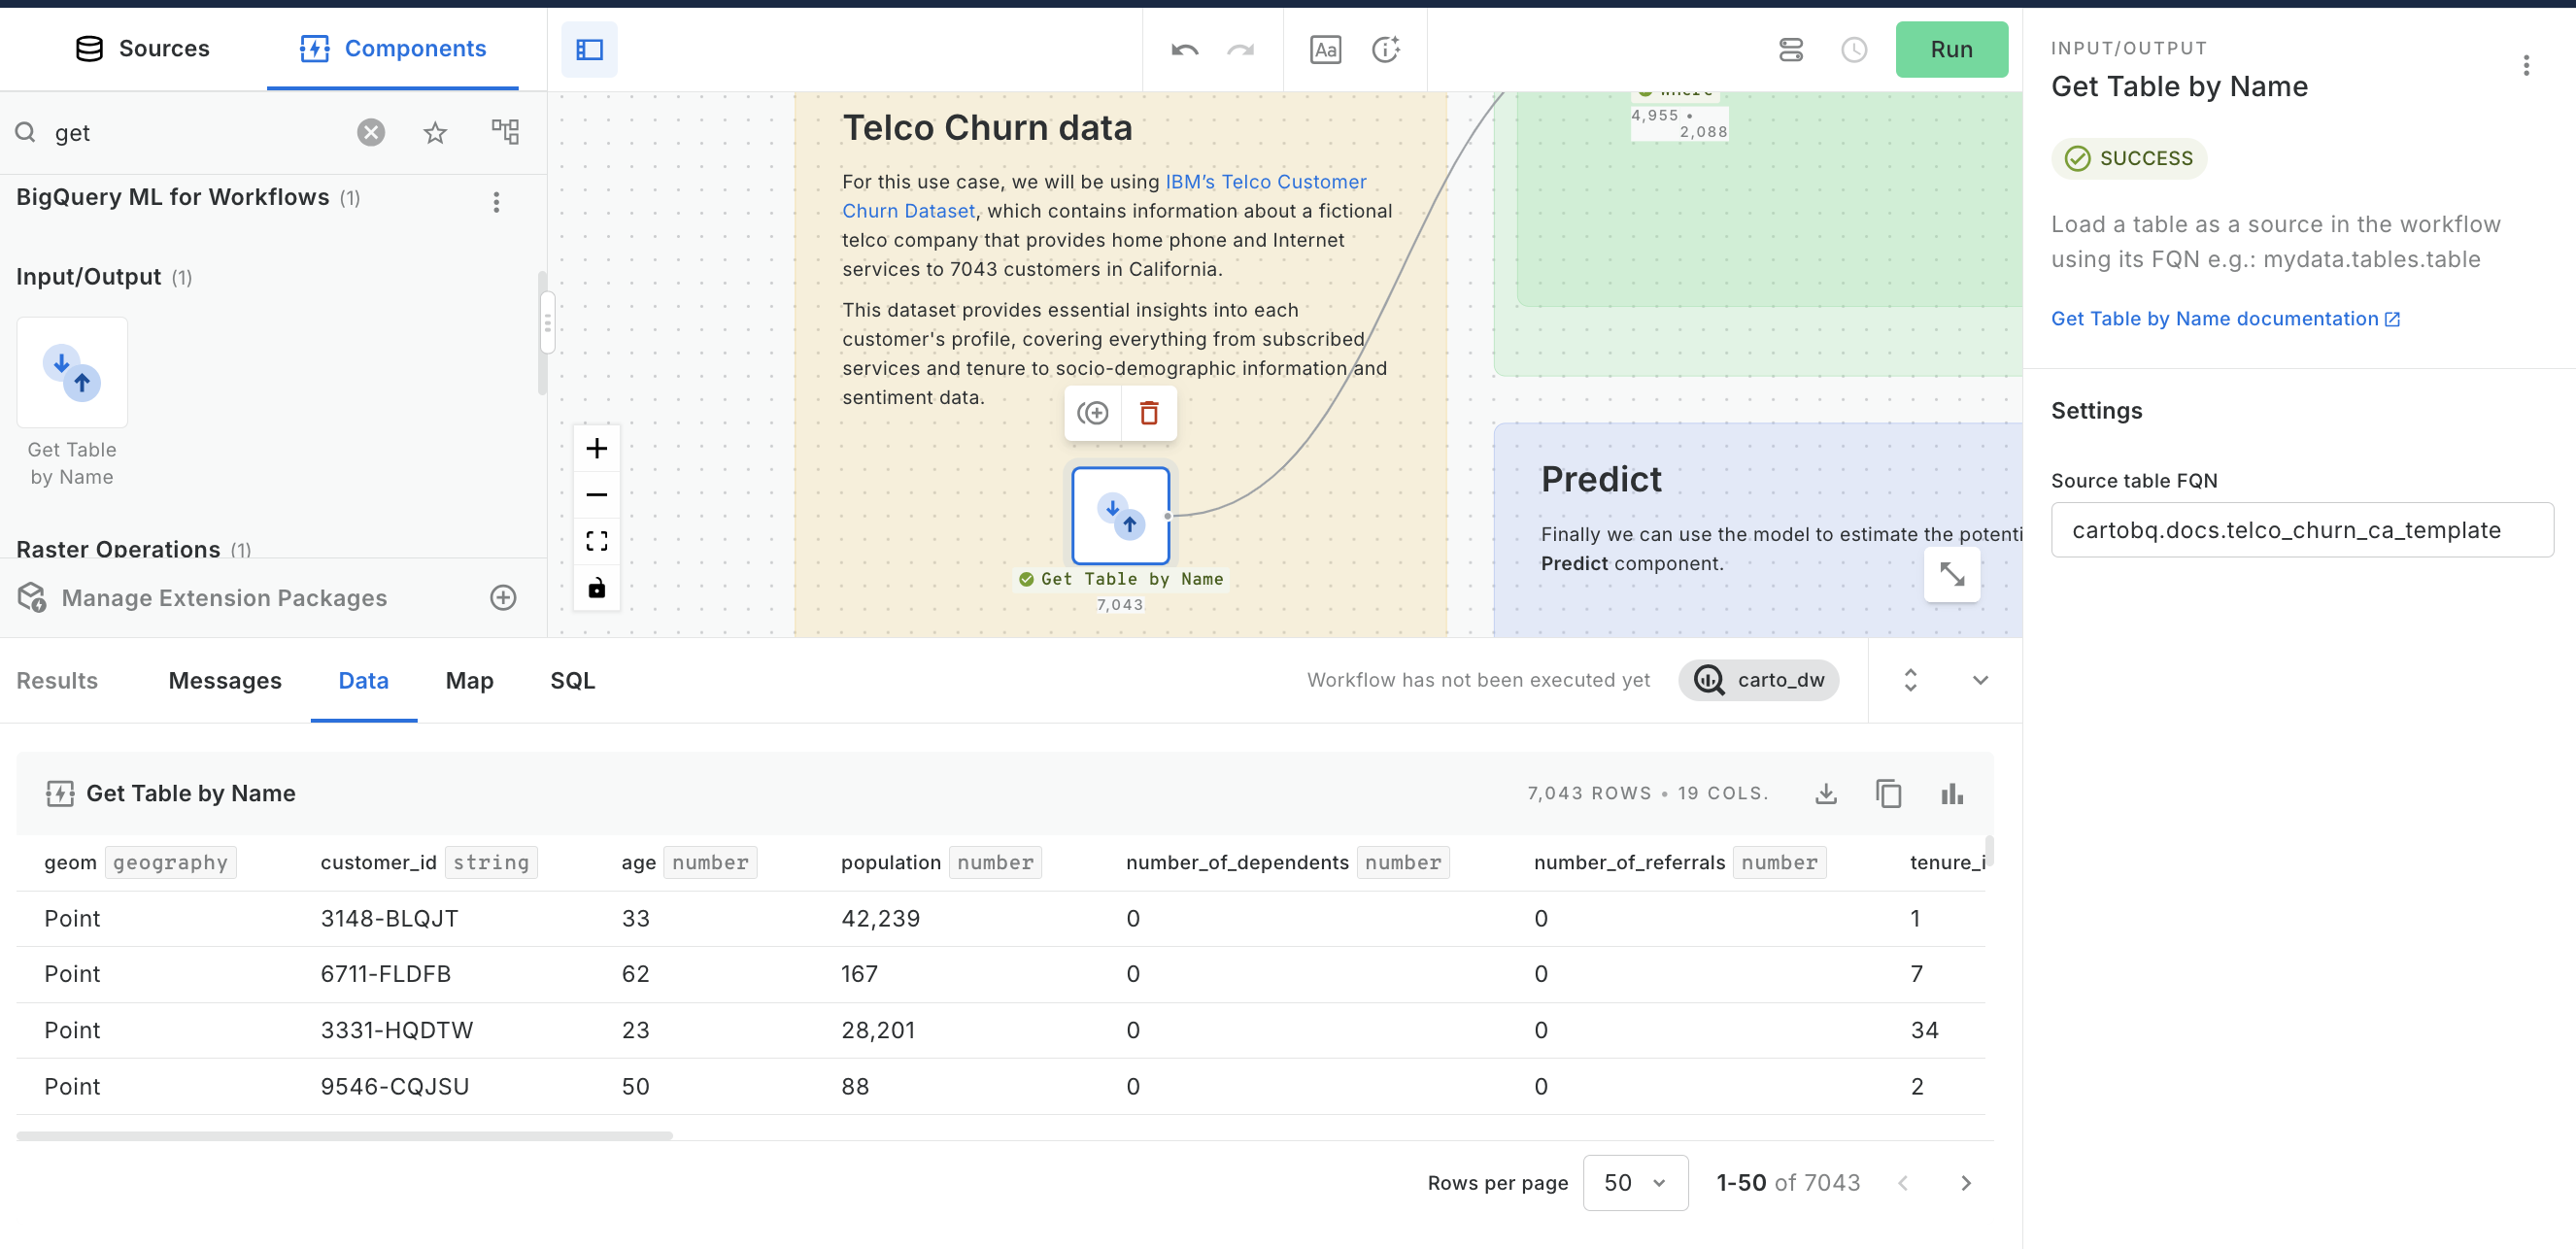
Task: Open the Map tab
Action: [469, 680]
